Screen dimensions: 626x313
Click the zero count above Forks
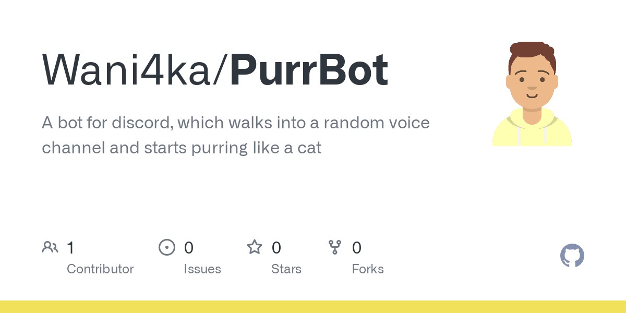pos(357,247)
